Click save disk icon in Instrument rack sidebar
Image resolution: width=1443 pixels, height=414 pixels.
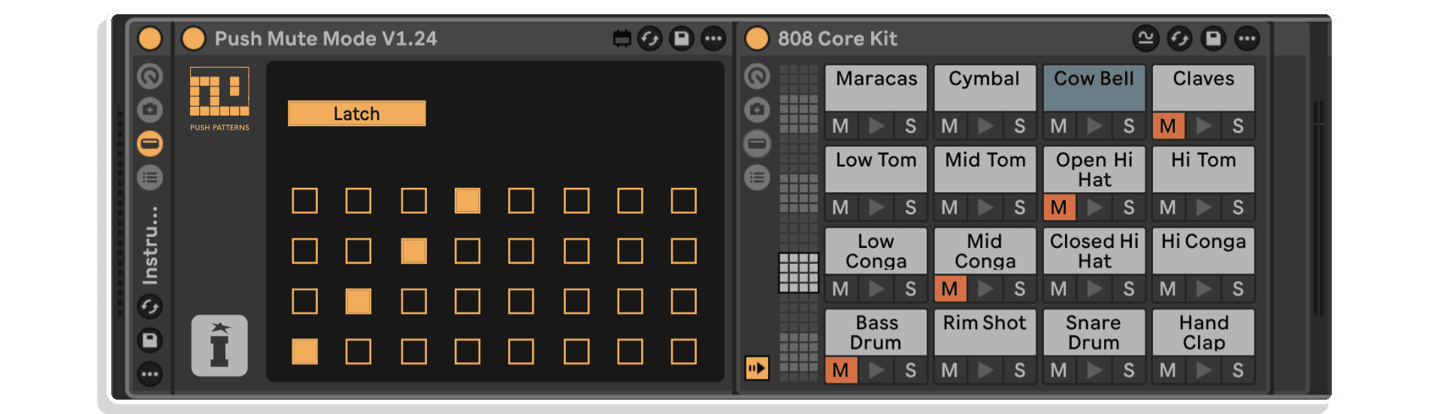point(150,340)
